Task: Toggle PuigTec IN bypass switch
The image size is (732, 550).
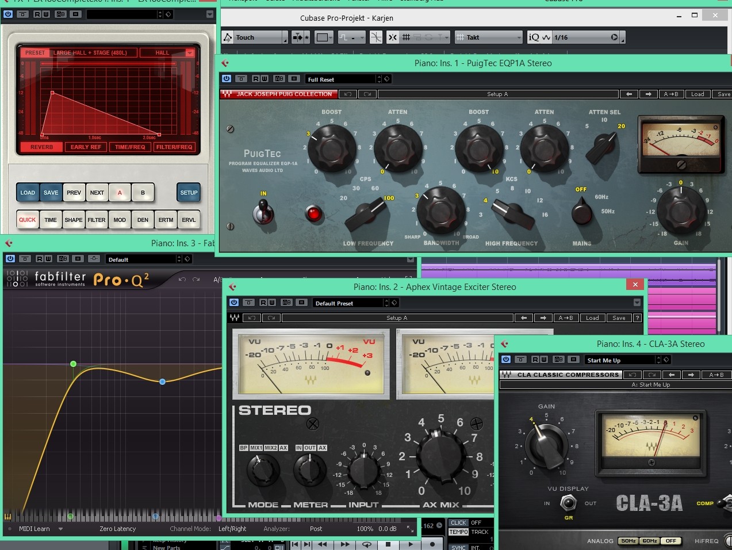Action: click(263, 211)
